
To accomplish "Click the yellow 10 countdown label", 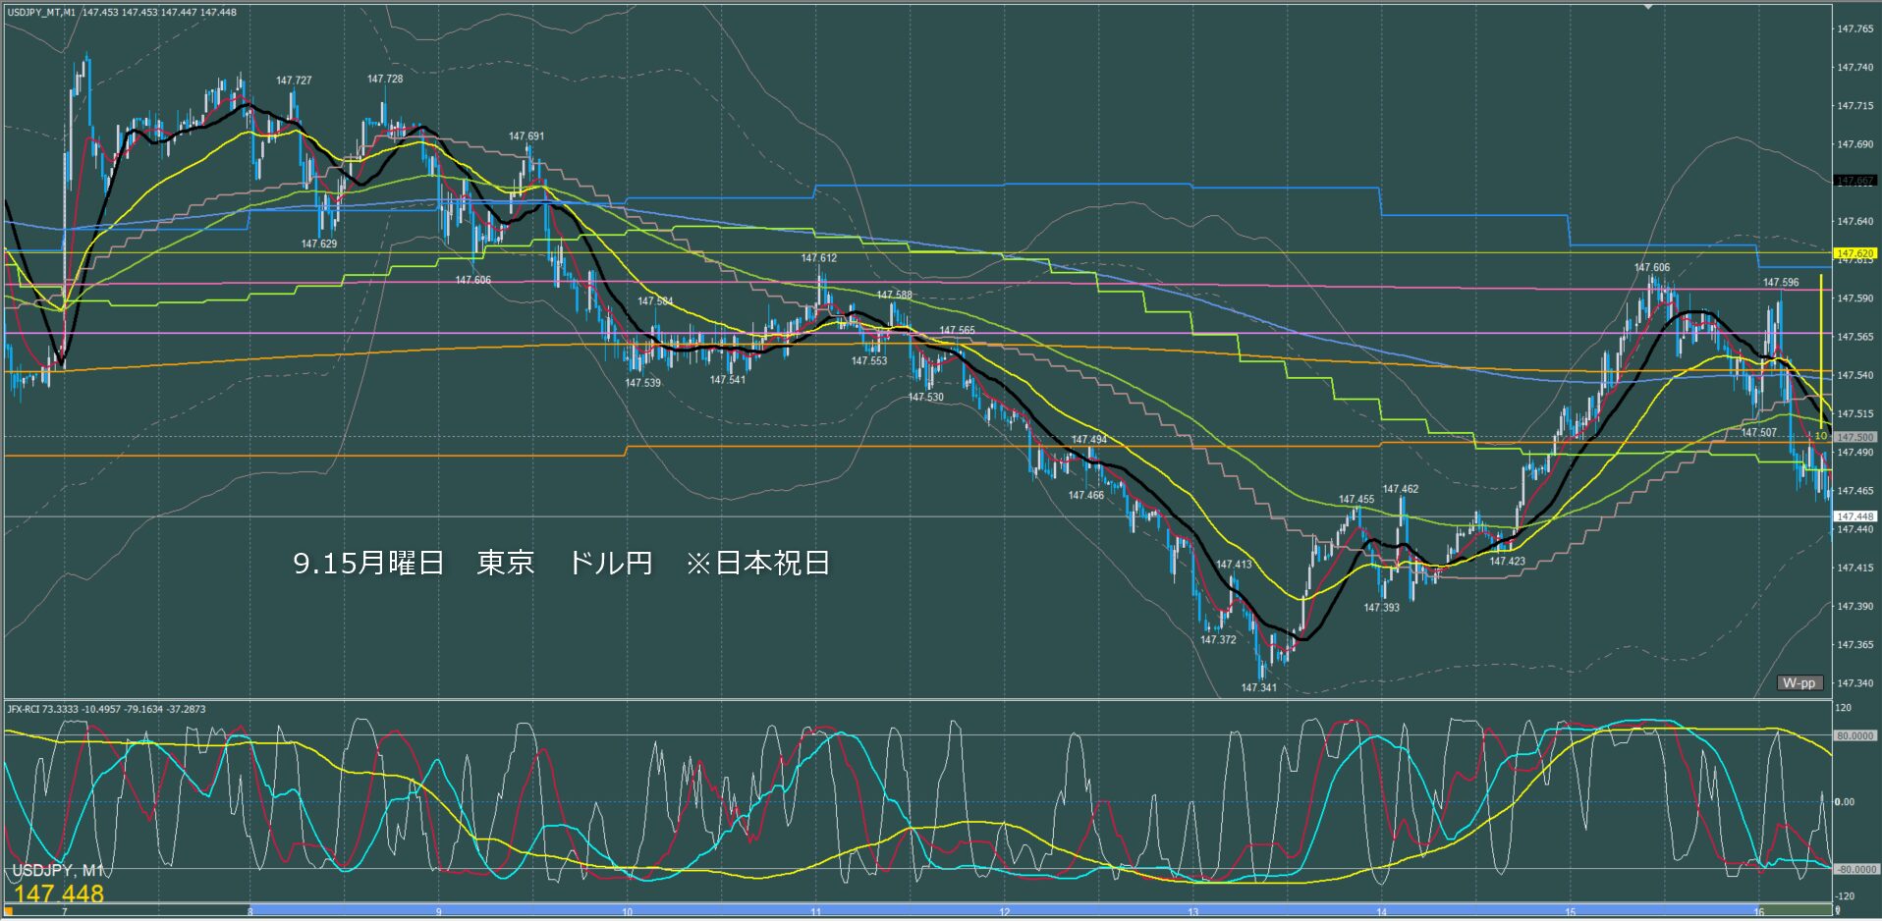I will (1820, 436).
